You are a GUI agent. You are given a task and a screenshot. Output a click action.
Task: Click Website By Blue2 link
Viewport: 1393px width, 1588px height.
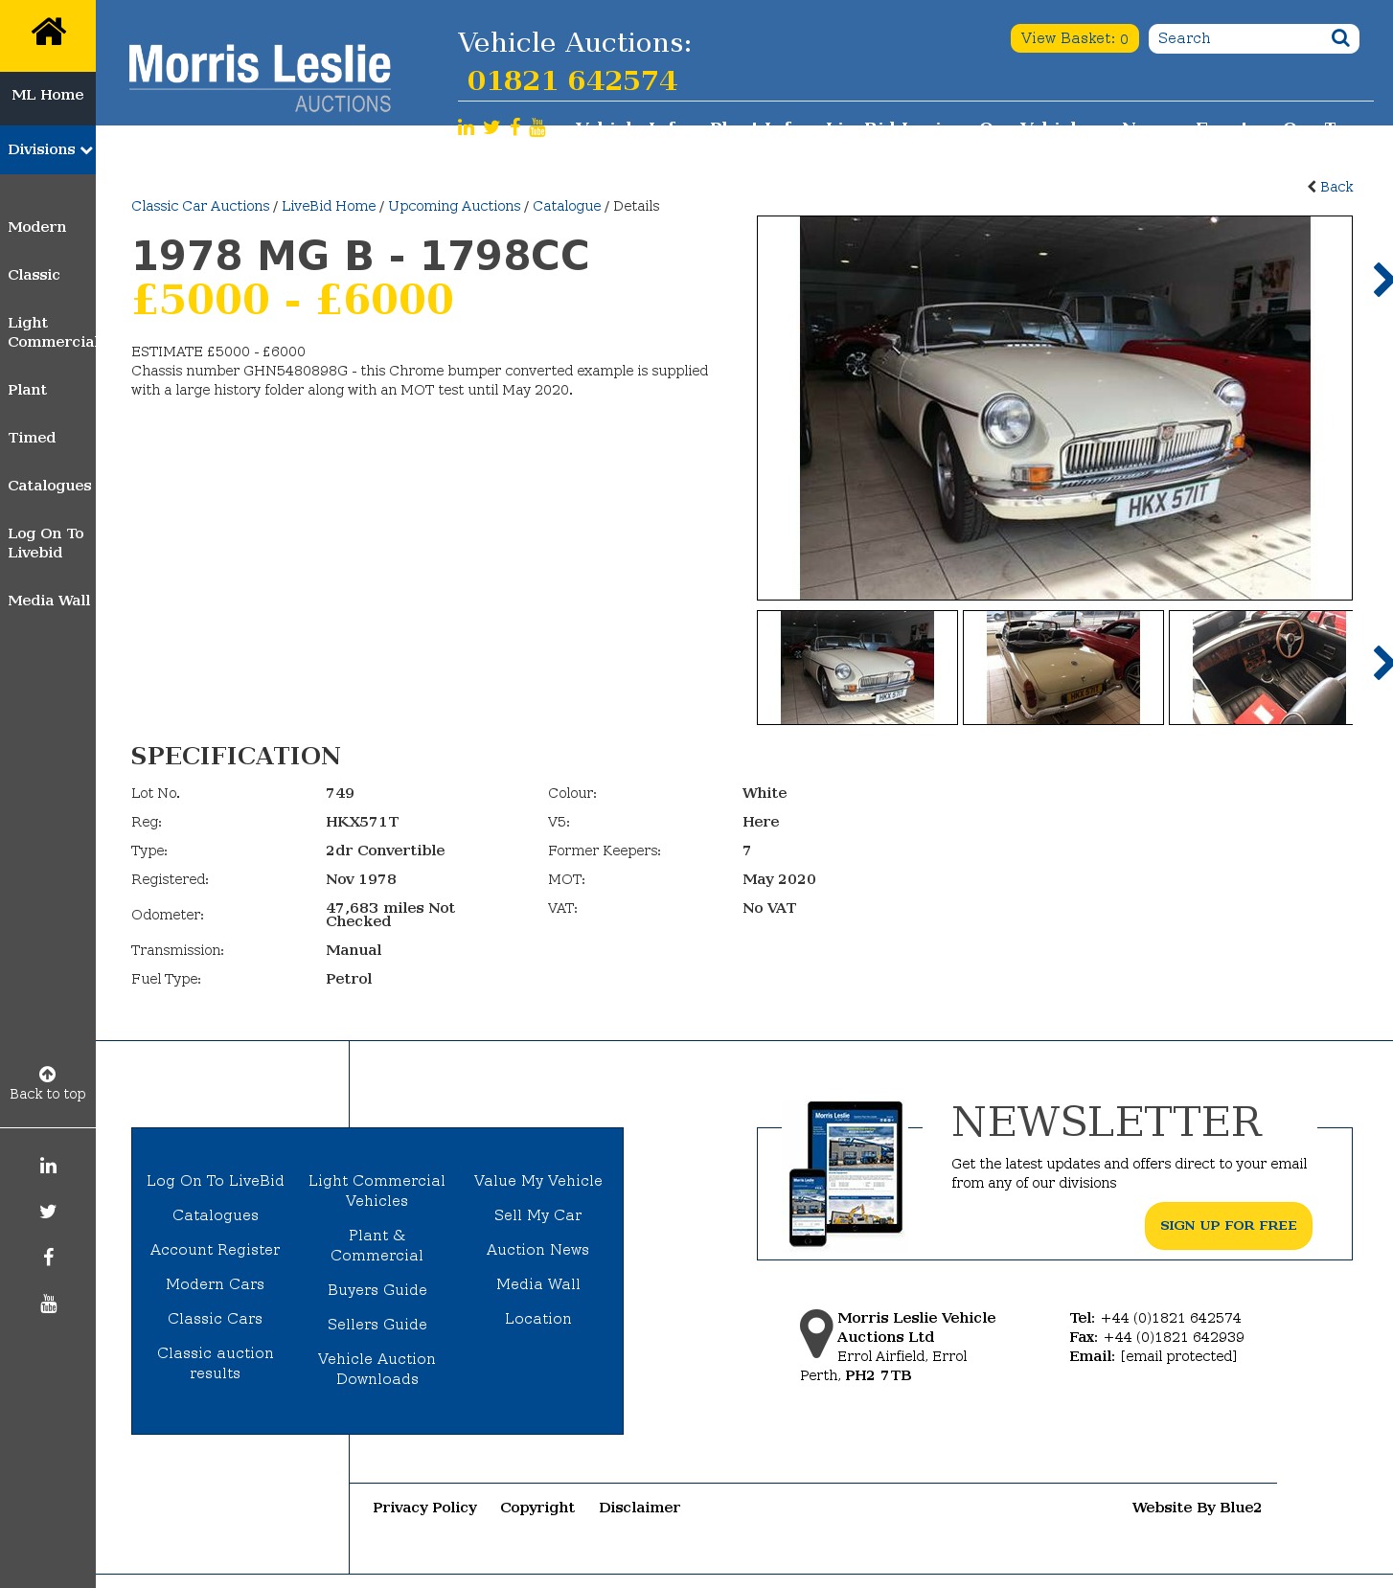click(1197, 1508)
